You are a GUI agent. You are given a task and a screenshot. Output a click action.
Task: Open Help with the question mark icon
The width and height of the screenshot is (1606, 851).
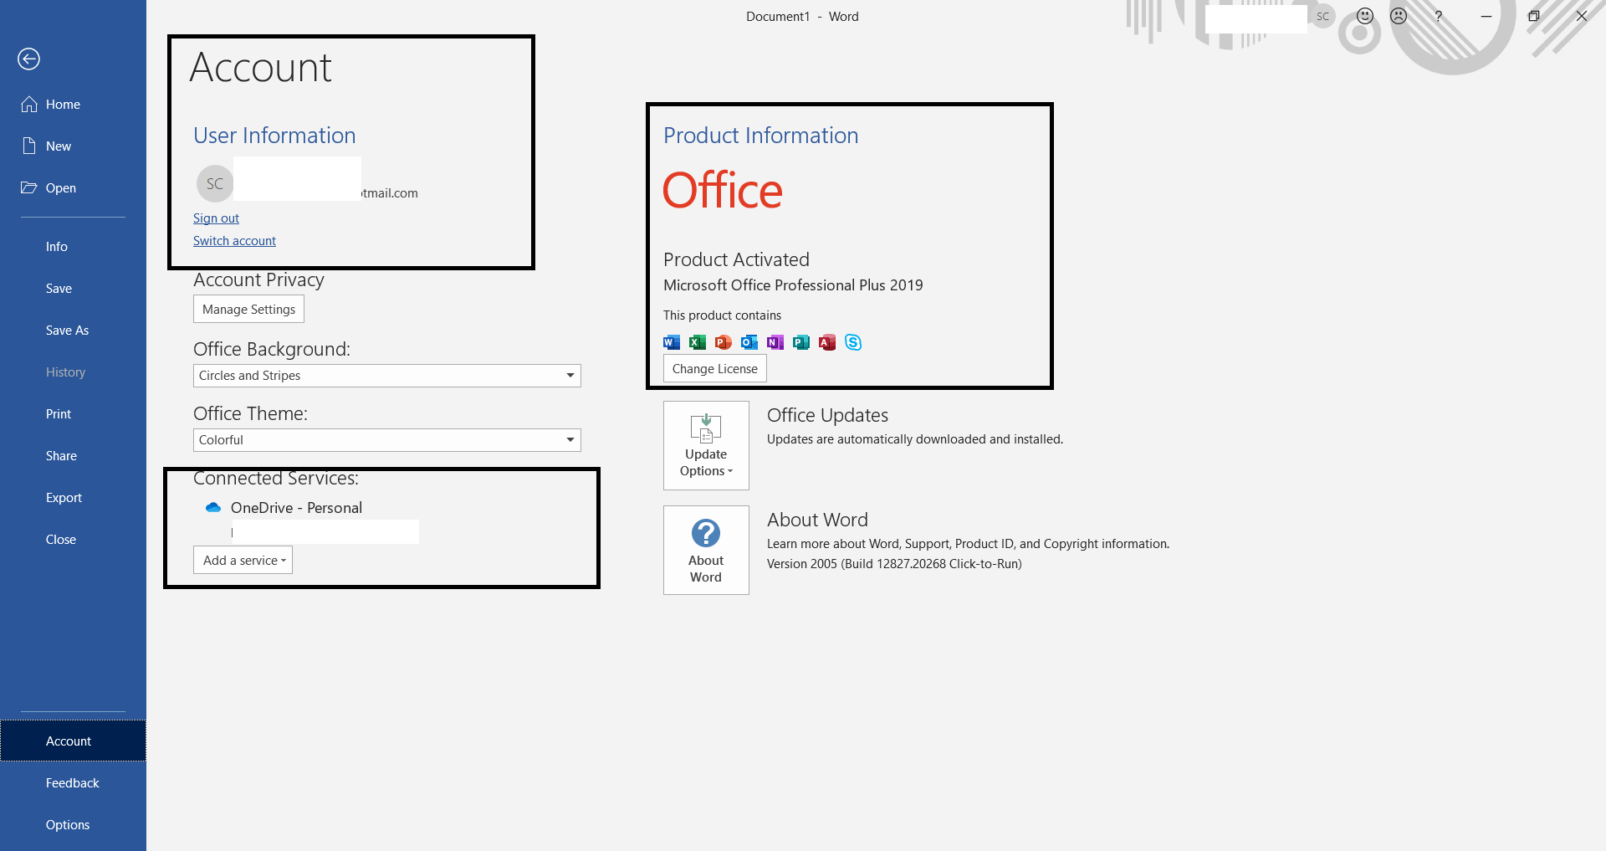[1439, 16]
